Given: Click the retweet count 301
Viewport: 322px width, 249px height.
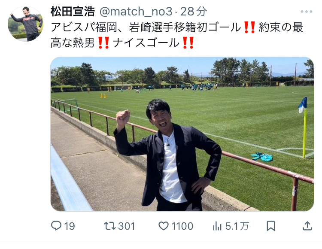Looking at the screenshot, I should 127,226.
